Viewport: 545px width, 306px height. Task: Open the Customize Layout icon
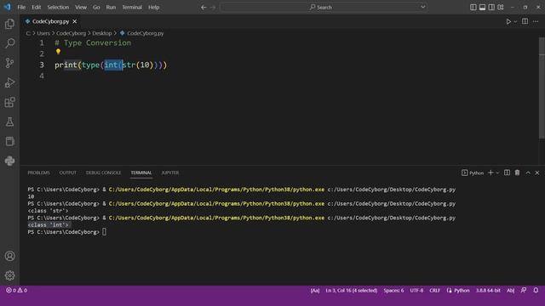(501, 8)
